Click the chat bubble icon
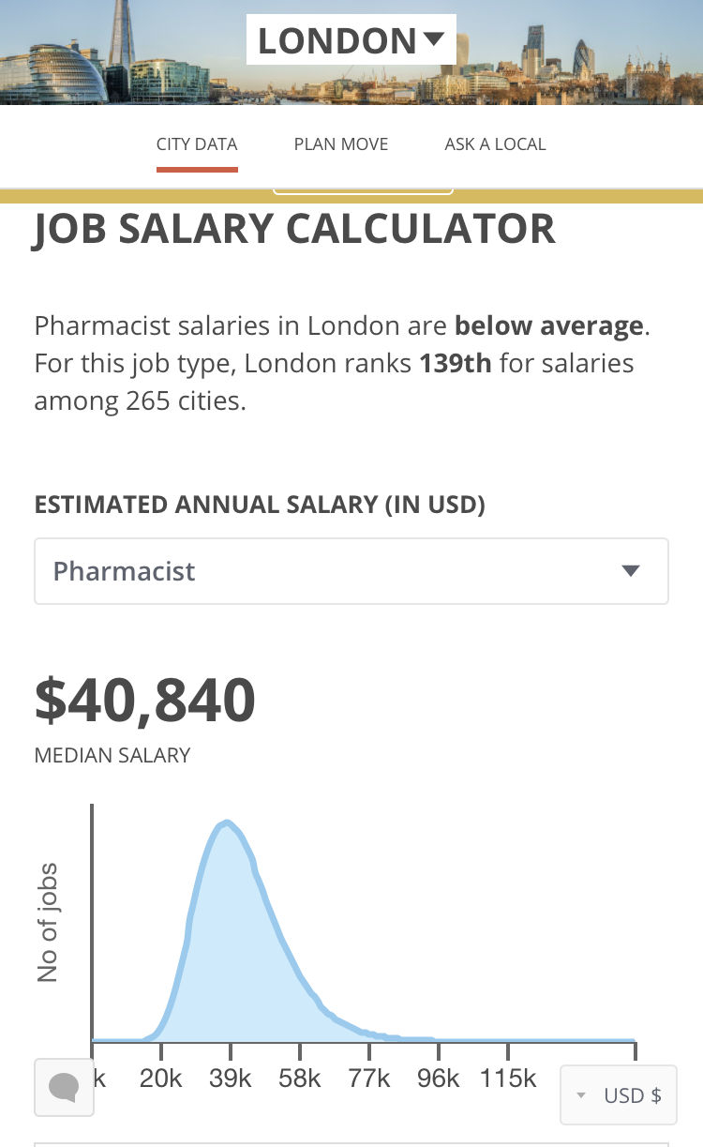 64,1087
